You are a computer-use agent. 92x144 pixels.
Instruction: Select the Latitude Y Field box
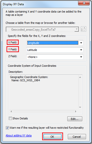55,50
